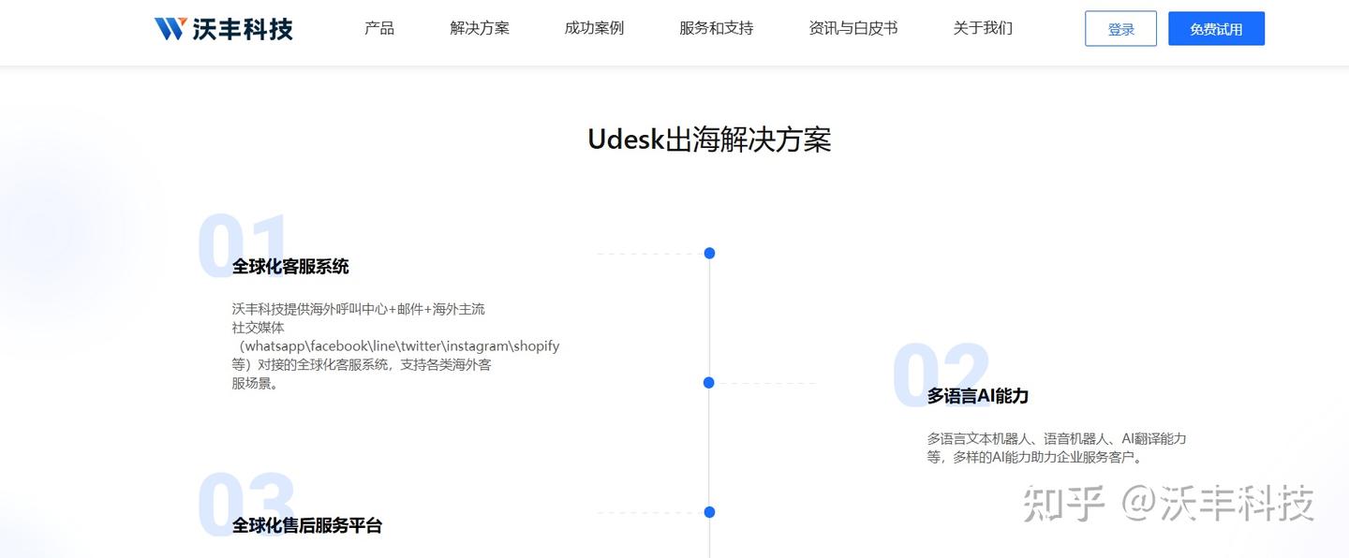Click the whatsapp\facebook\line text line
1349x558 pixels.
[399, 345]
